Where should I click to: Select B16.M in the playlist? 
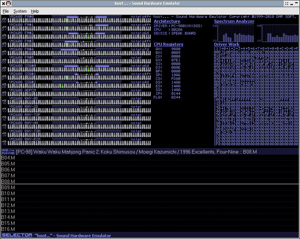point(150,229)
